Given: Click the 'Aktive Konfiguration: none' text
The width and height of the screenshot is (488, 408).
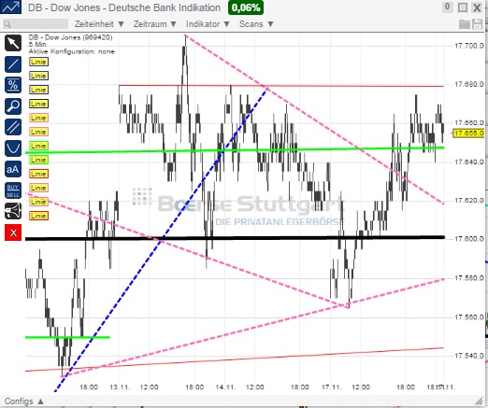Looking at the screenshot, I should pyautogui.click(x=72, y=51).
